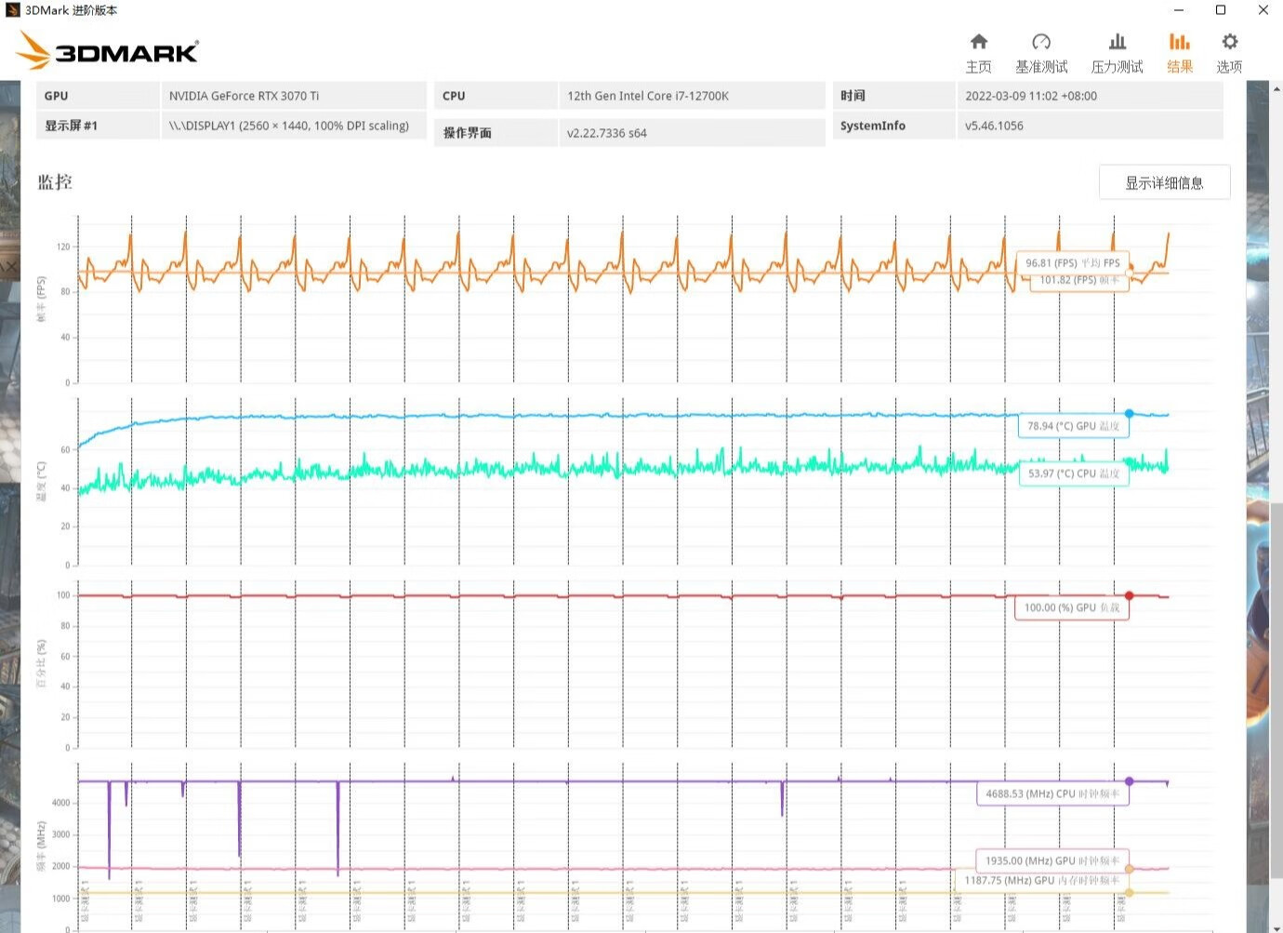The image size is (1283, 933).
Task: Click the 操作界面 label cell
Action: pyautogui.click(x=496, y=133)
